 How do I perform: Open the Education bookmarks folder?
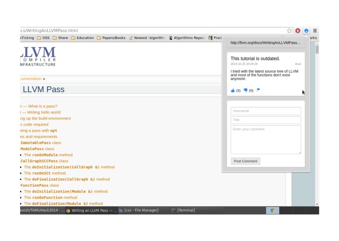pyautogui.click(x=82, y=38)
